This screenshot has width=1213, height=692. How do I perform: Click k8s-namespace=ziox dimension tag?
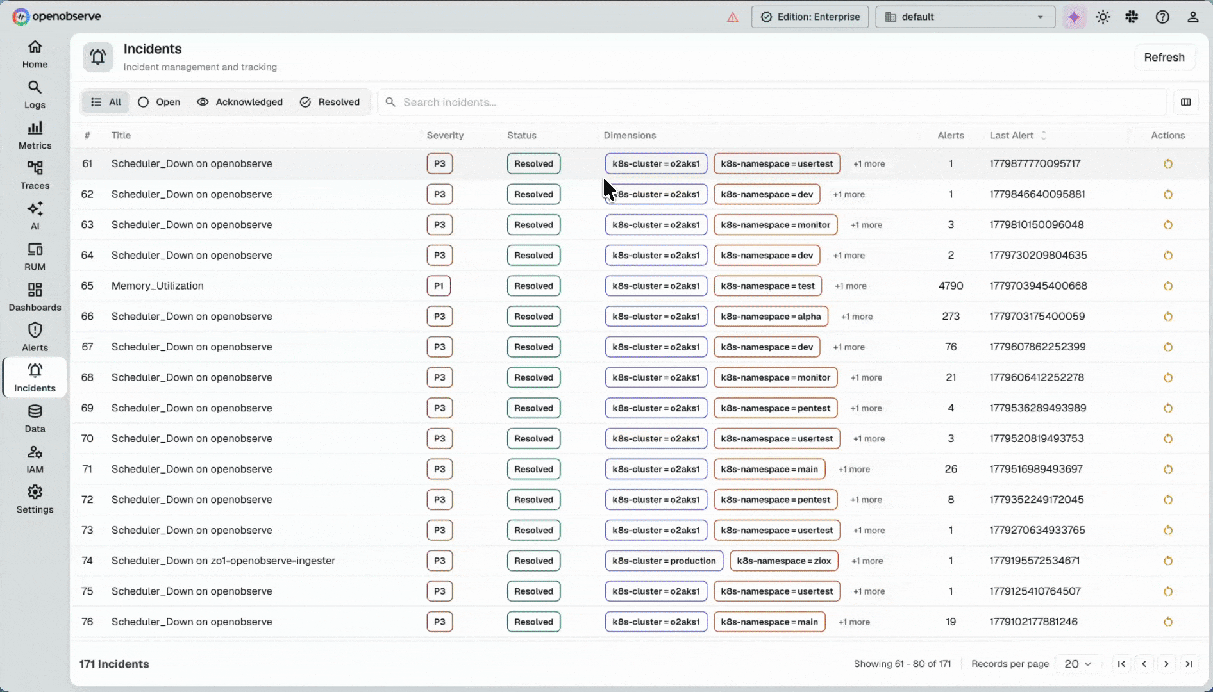pos(783,561)
